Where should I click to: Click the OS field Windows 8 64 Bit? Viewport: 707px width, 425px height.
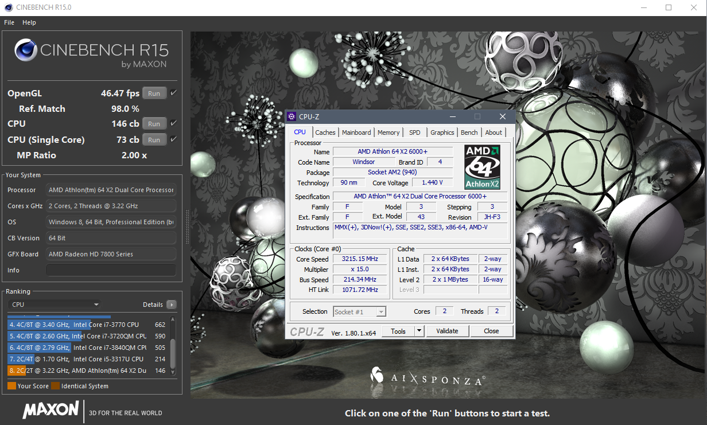point(111,222)
